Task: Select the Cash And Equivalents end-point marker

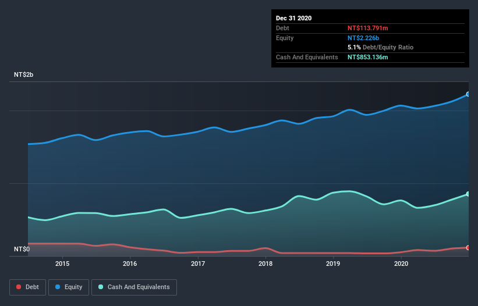Action: (468, 194)
